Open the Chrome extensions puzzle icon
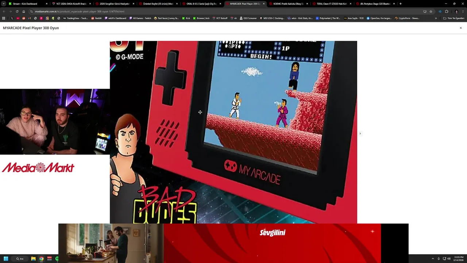The width and height of the screenshot is (467, 263). click(447, 11)
